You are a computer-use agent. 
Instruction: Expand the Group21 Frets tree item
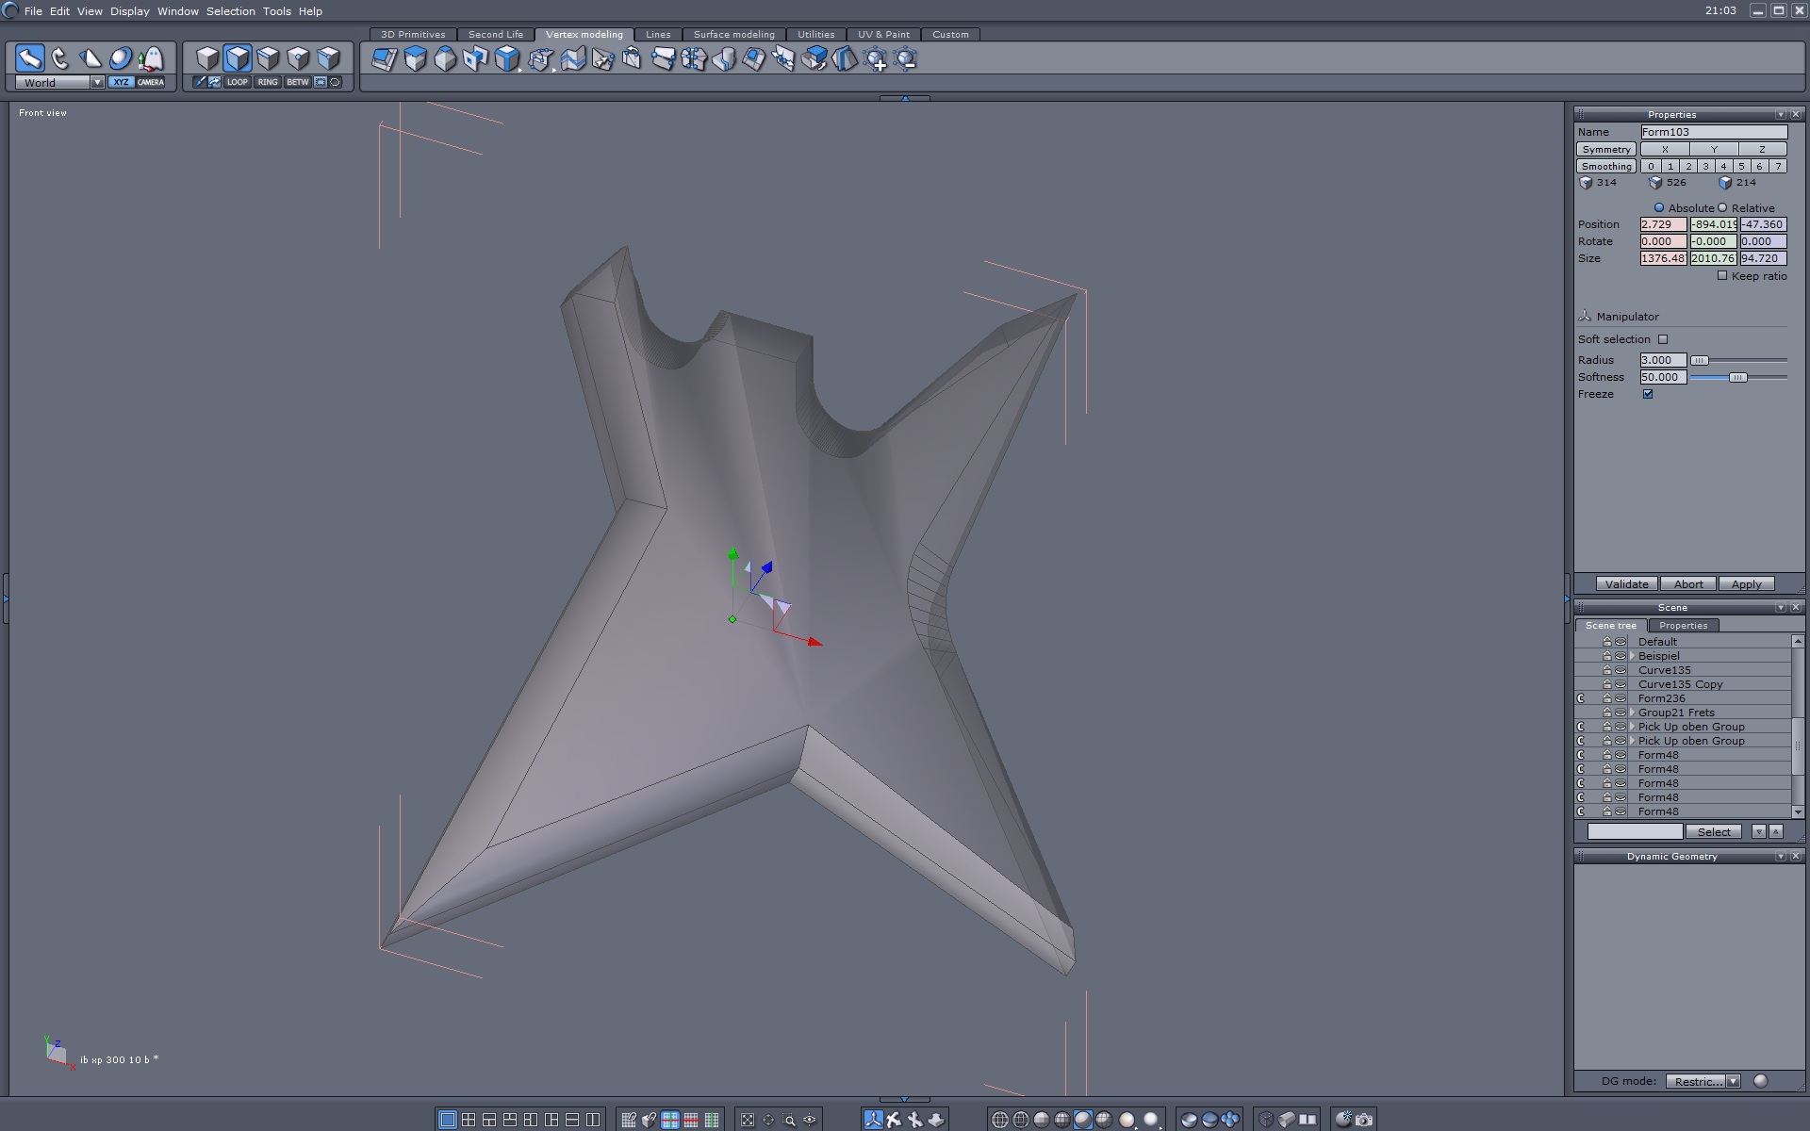coord(1632,713)
